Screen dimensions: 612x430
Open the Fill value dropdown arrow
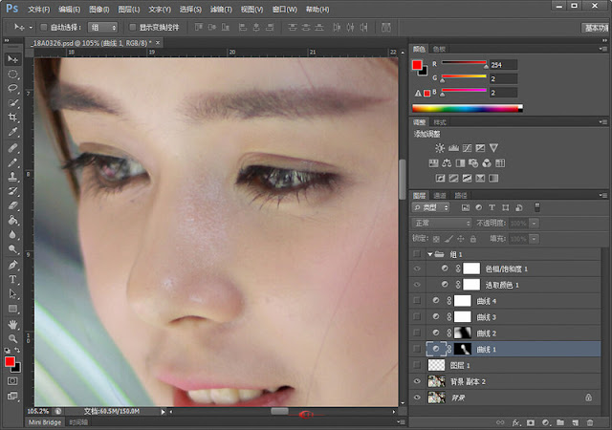[x=534, y=239]
